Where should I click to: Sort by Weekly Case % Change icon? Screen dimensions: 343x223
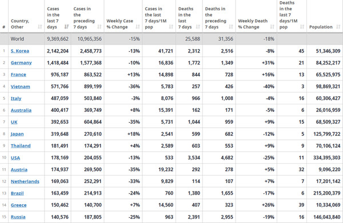pyautogui.click(x=138, y=27)
